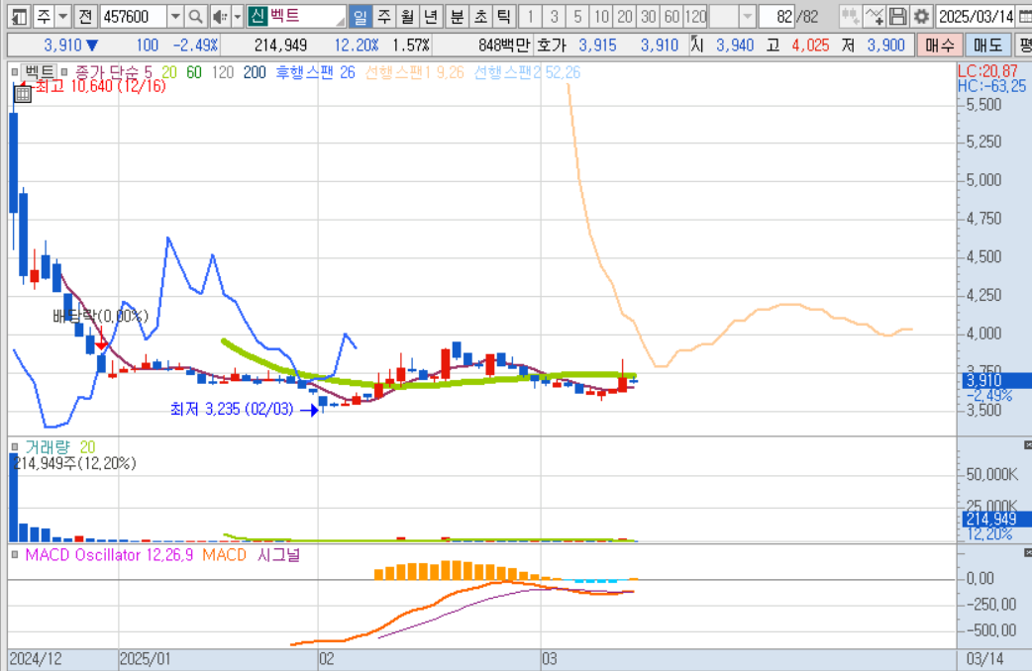Choose the 60 interval button

pyautogui.click(x=671, y=16)
